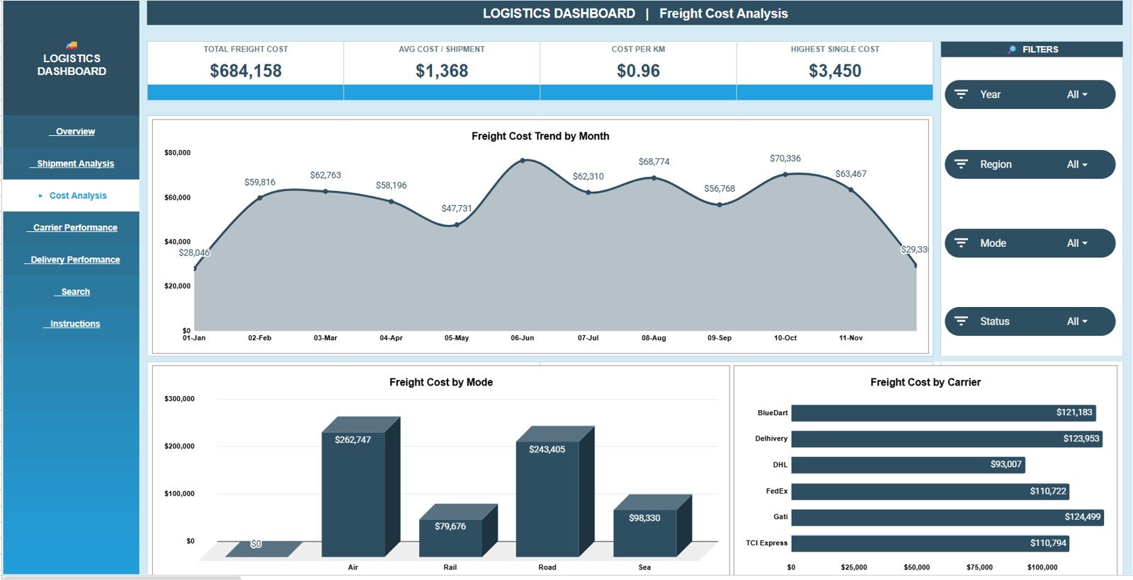Open the Year All dropdown
This screenshot has height=580, width=1133.
click(x=1077, y=95)
